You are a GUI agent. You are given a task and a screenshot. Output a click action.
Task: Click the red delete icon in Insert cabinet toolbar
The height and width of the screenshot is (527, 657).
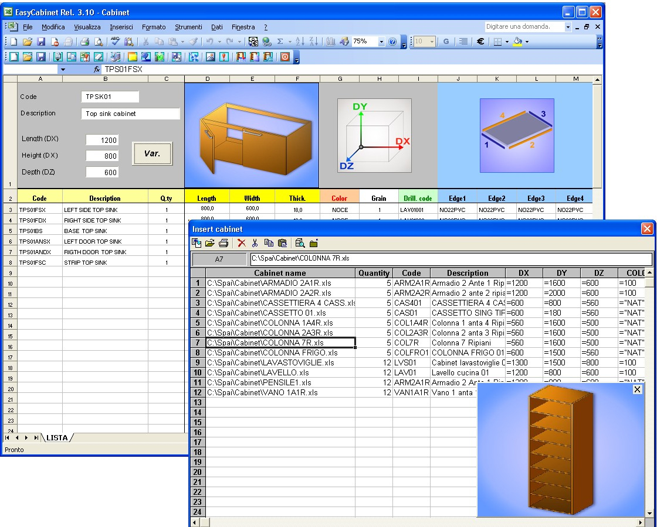[241, 243]
